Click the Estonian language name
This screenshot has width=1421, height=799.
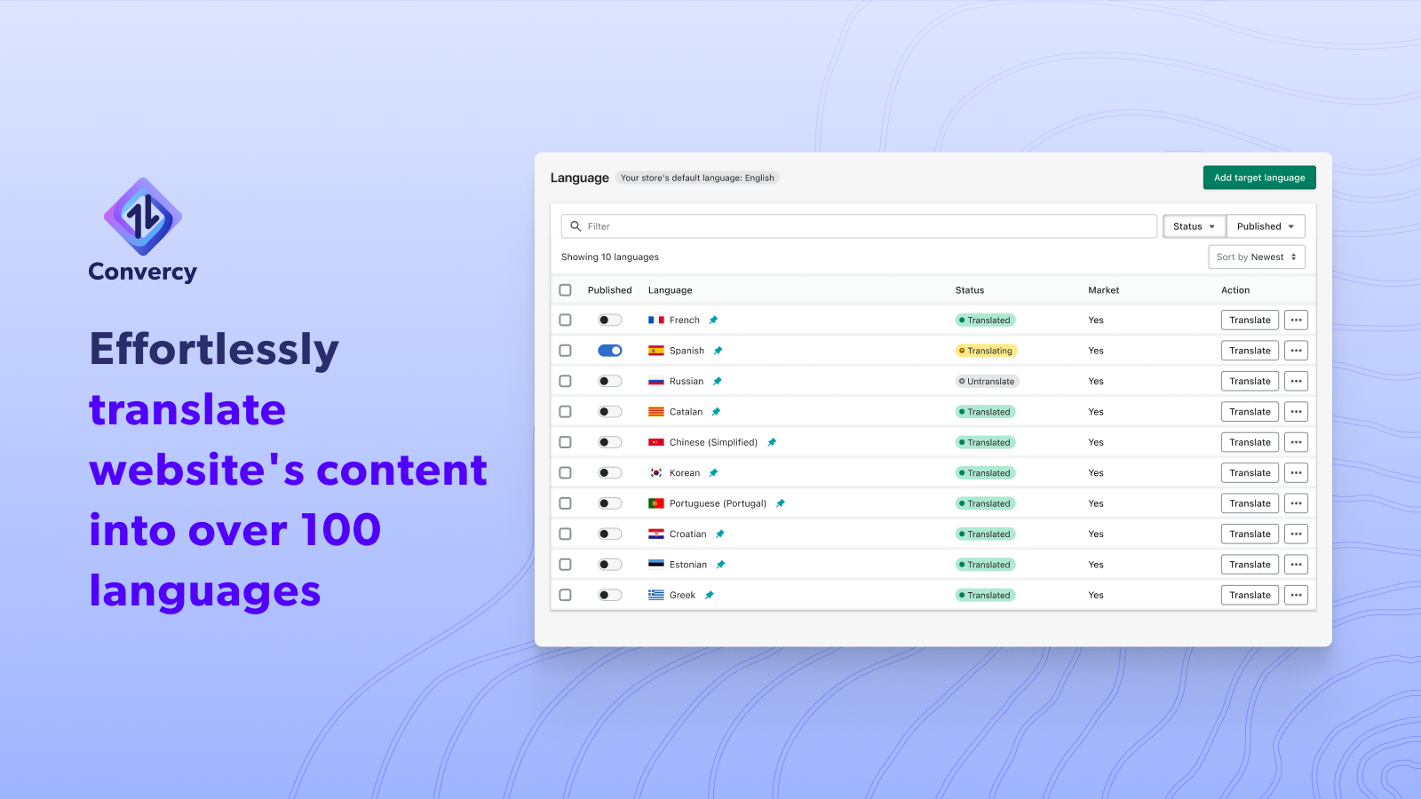point(688,565)
